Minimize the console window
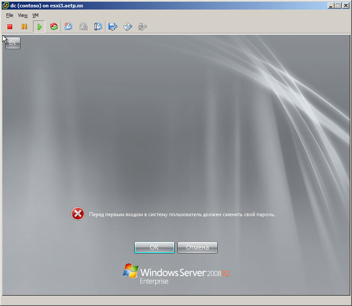Image resolution: width=352 pixels, height=306 pixels. tap(330, 6)
